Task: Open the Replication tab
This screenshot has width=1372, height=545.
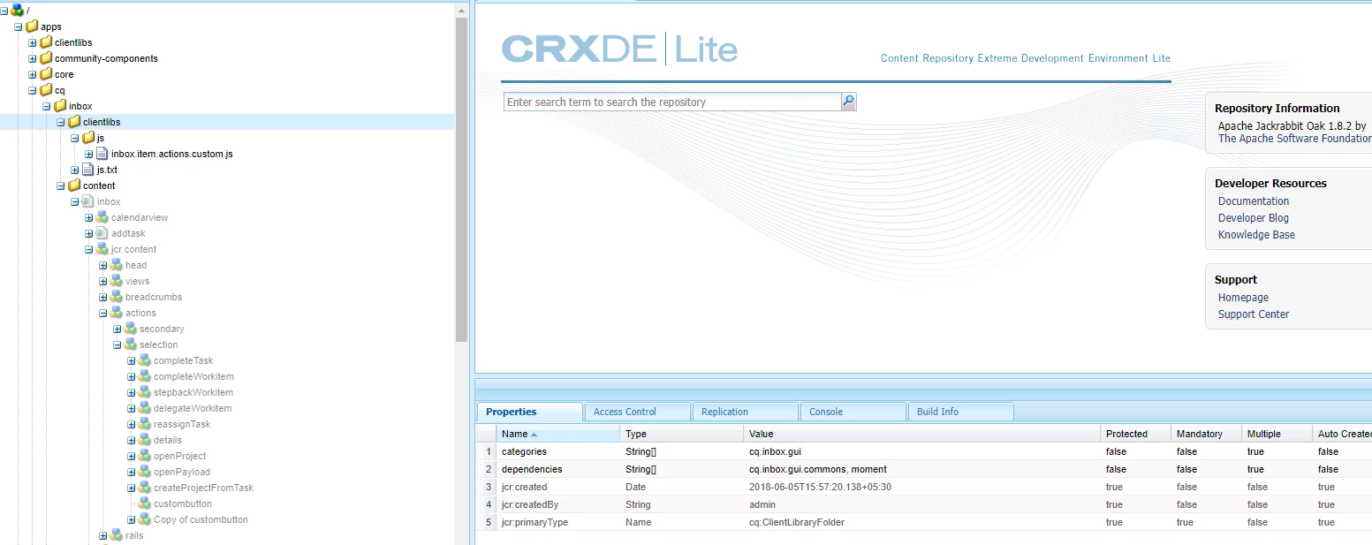Action: (x=746, y=412)
